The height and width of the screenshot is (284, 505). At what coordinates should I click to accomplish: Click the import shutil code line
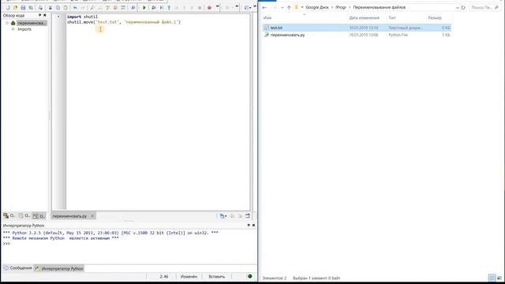point(82,17)
